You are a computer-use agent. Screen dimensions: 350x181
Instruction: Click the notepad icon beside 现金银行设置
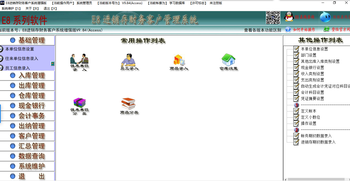point(296,67)
